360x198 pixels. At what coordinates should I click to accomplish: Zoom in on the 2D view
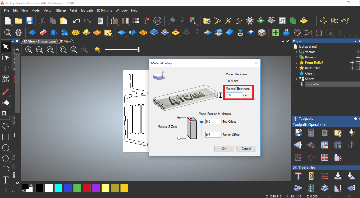[x=29, y=49]
